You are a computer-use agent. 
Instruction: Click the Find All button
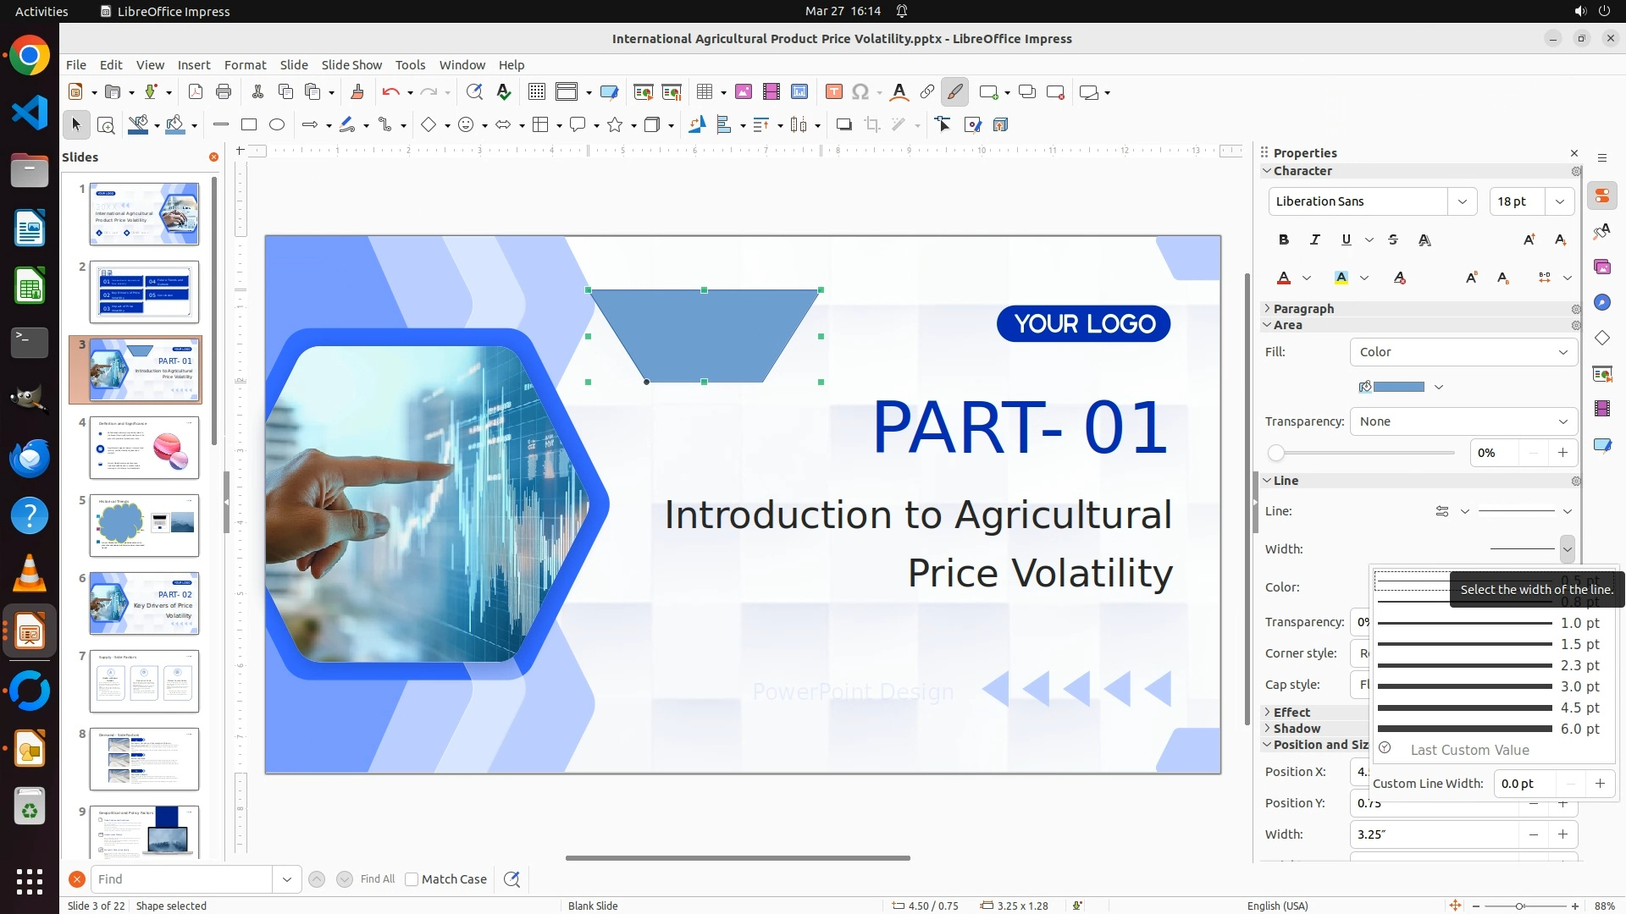[x=377, y=879]
